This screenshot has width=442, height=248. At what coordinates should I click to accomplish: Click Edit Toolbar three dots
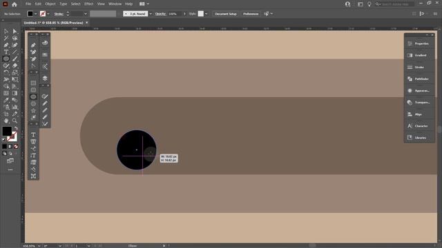coord(10,169)
